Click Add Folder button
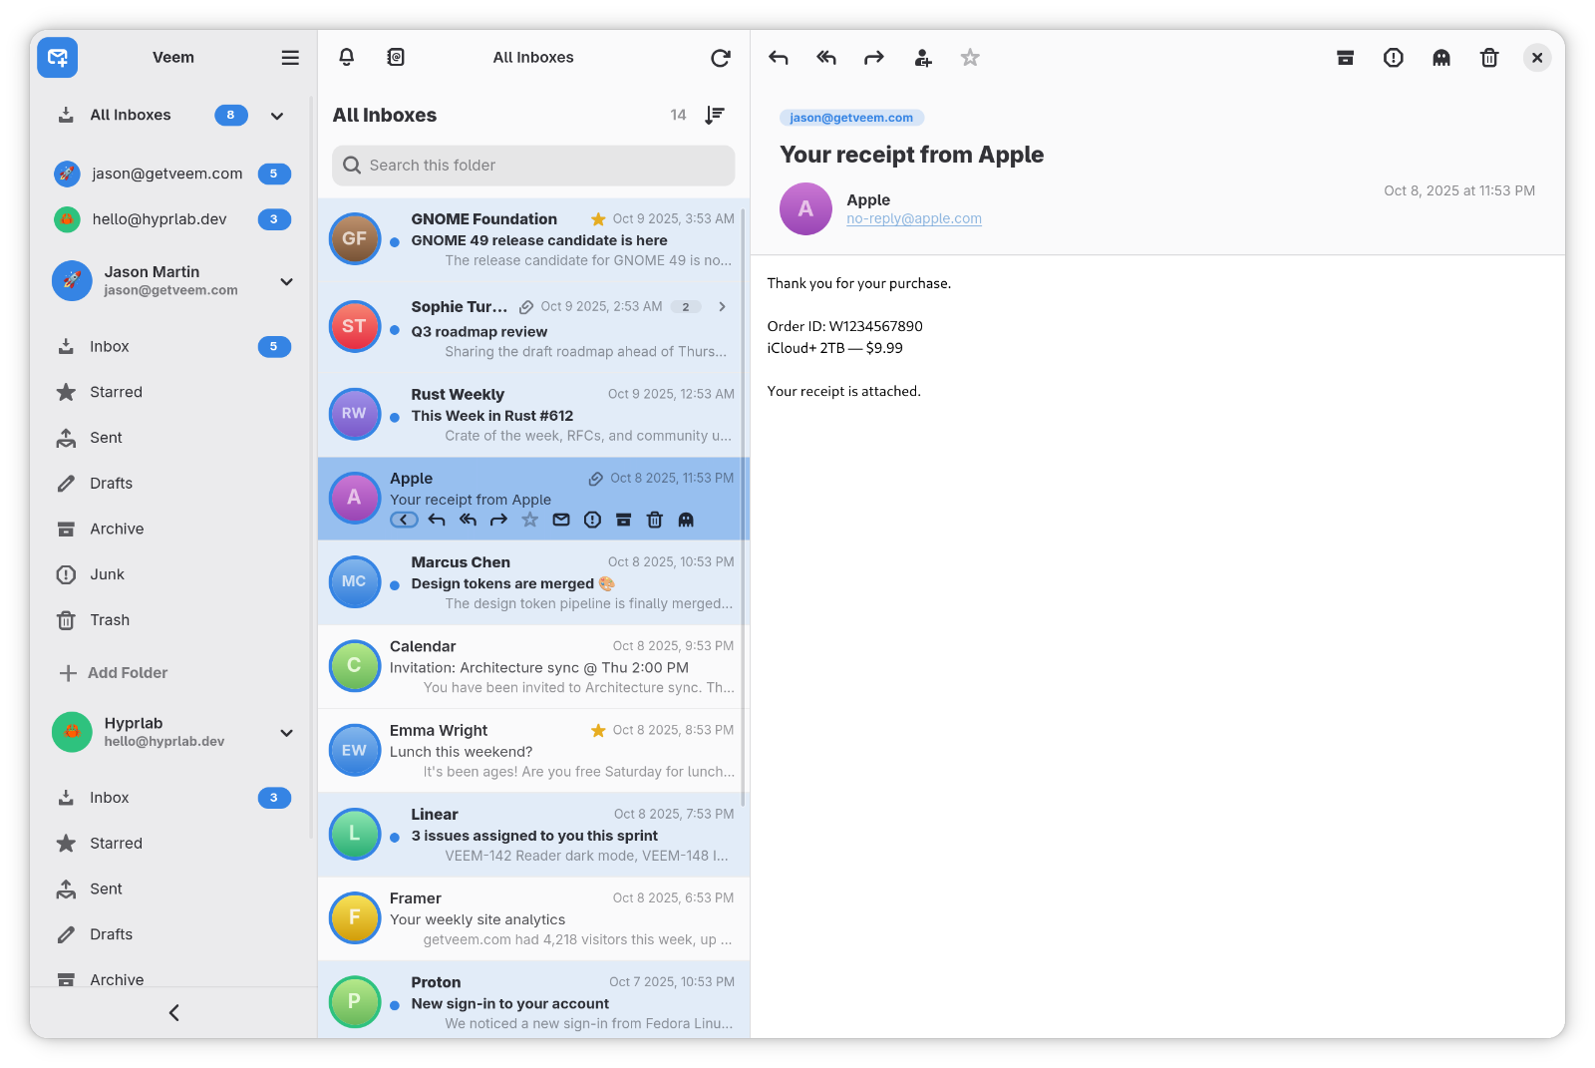 [114, 673]
